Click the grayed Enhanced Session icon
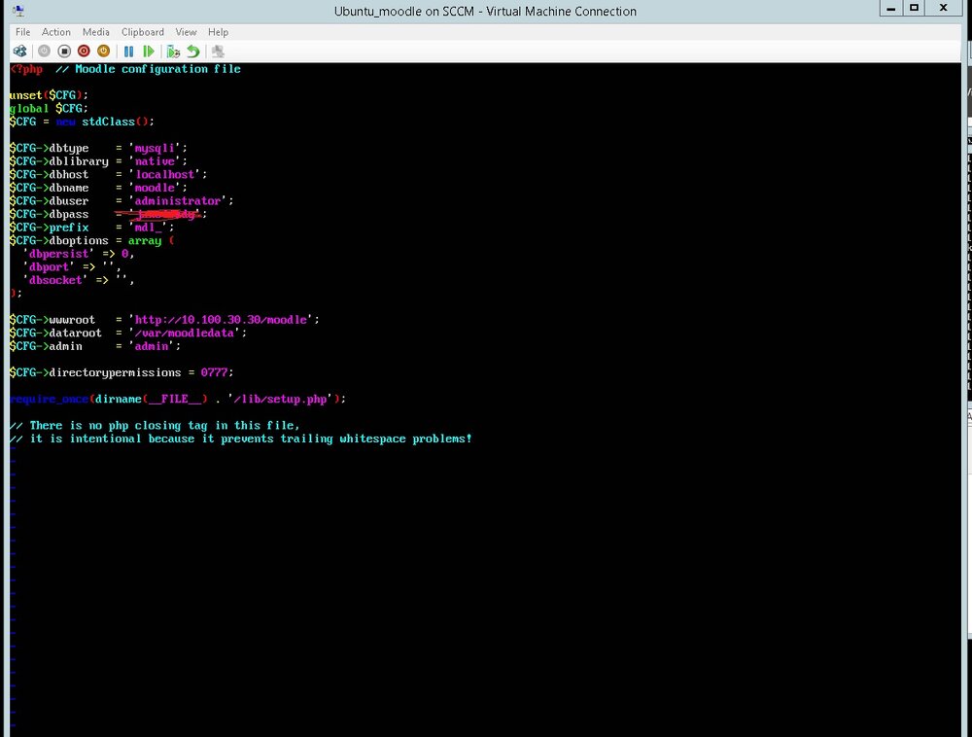 point(218,52)
